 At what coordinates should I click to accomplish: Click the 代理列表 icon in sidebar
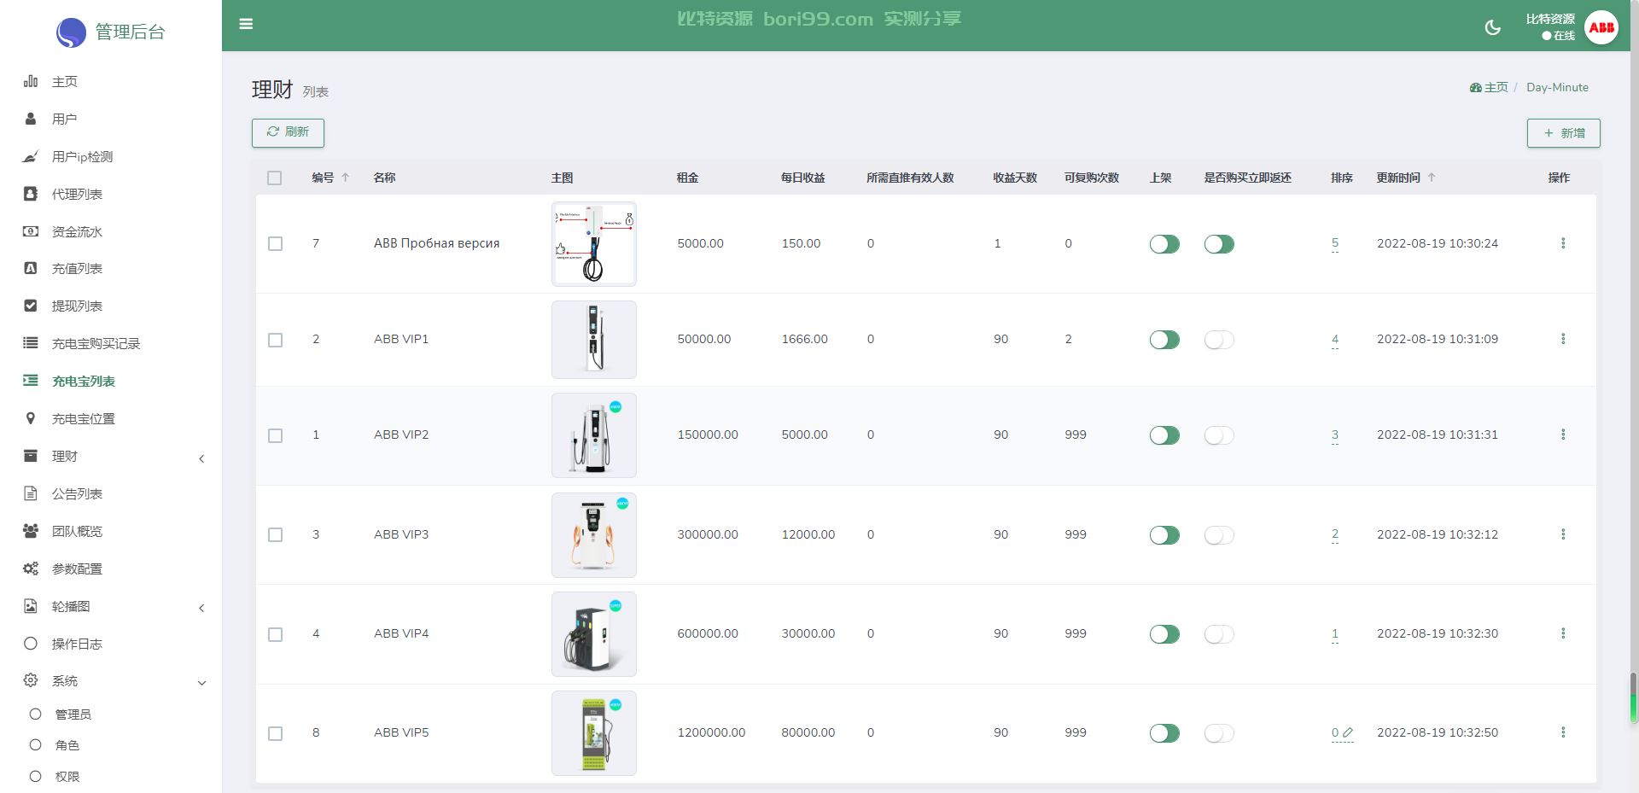click(x=31, y=194)
